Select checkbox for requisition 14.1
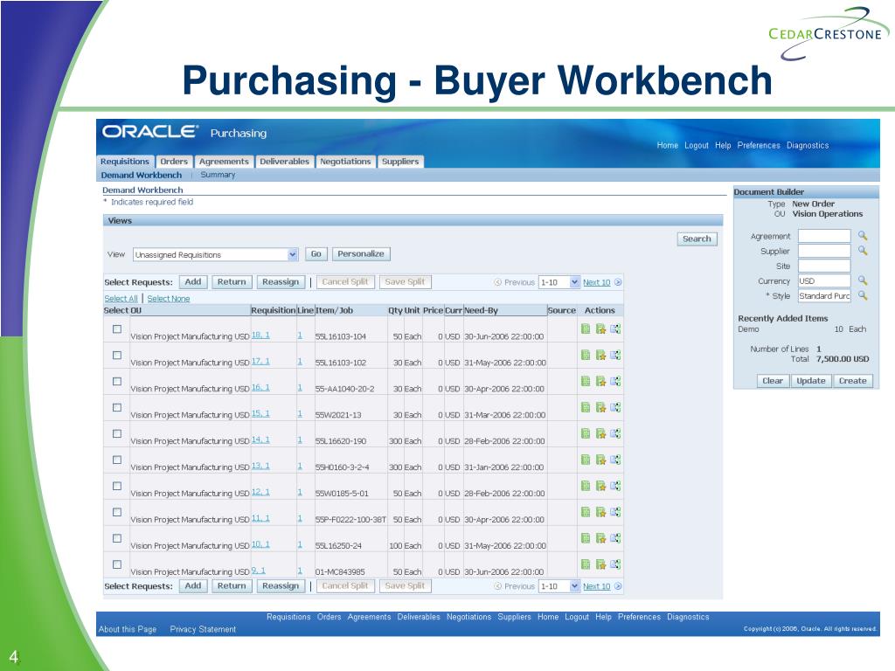This screenshot has height=671, width=895. click(117, 433)
